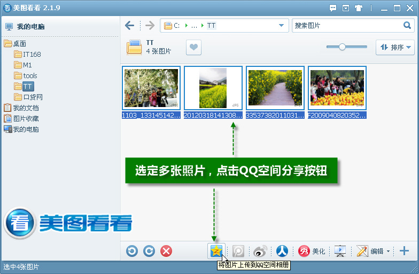Click the 4 张图片 count text
Viewport: 419px width, 274px height.
point(159,51)
